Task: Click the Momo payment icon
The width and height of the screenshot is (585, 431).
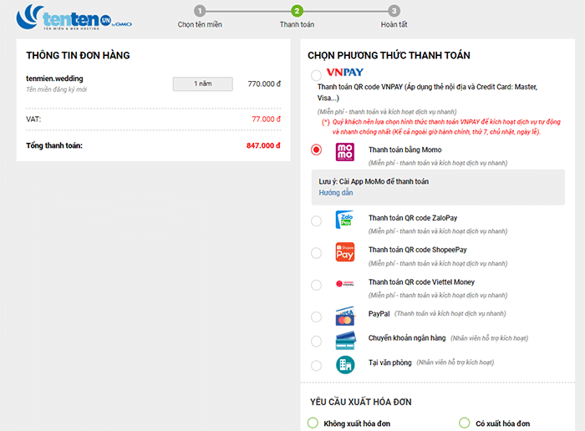Action: click(344, 151)
